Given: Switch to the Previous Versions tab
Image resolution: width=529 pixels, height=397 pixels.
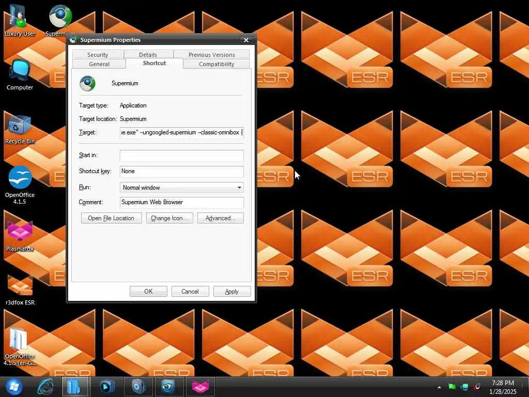Looking at the screenshot, I should click(211, 55).
